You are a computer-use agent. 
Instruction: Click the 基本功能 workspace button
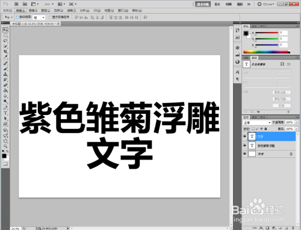[x=203, y=4]
